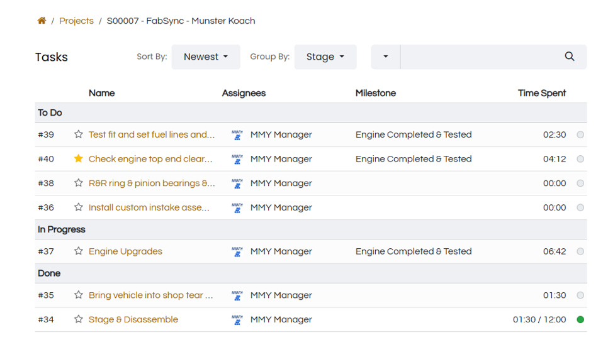Open the Group By Stage dropdown
The image size is (603, 345).
[x=325, y=57]
